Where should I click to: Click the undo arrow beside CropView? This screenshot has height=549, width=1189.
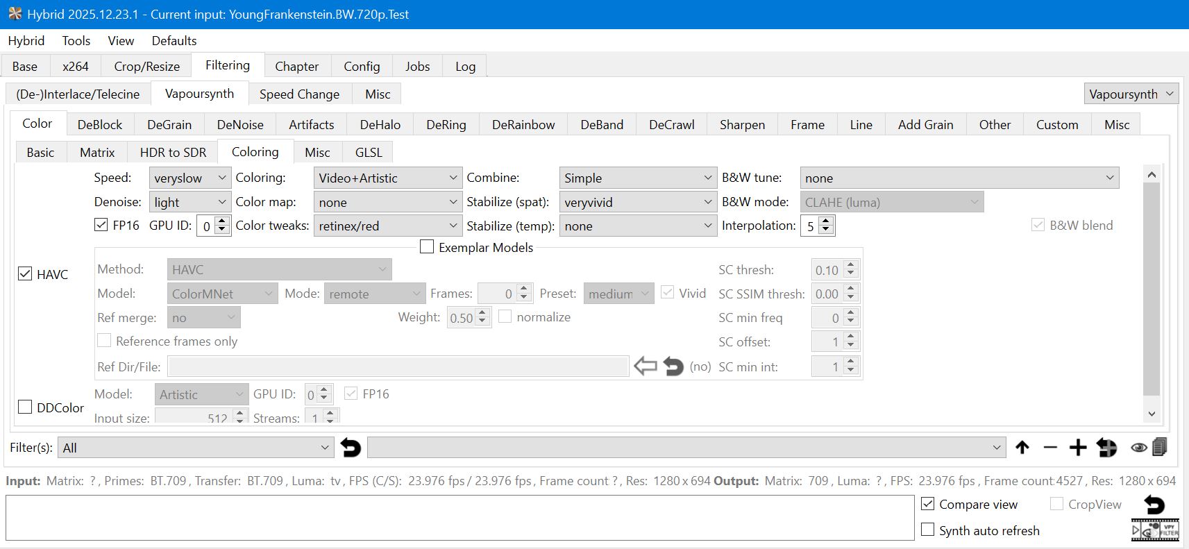click(x=1154, y=505)
